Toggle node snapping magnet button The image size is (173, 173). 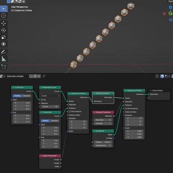point(162,76)
